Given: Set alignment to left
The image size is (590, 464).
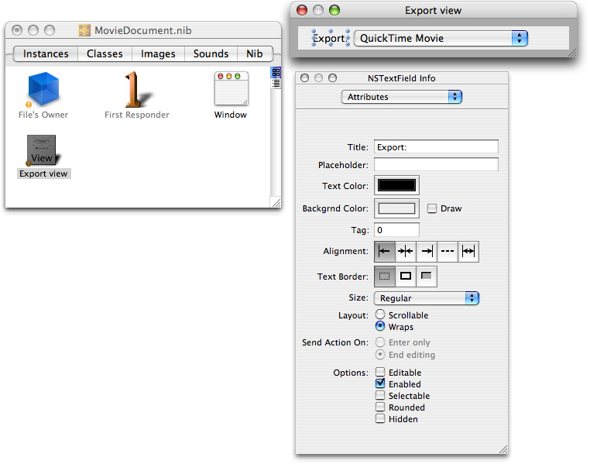Looking at the screenshot, I should pyautogui.click(x=384, y=251).
